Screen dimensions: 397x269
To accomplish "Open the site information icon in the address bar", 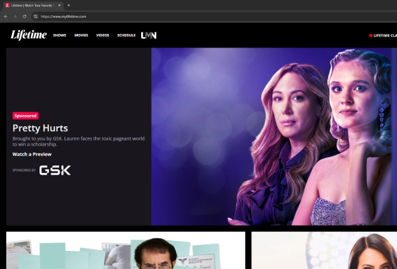I will 36,16.
